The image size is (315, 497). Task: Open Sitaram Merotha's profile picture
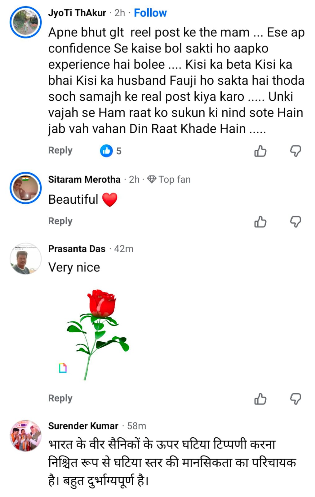[x=25, y=188]
